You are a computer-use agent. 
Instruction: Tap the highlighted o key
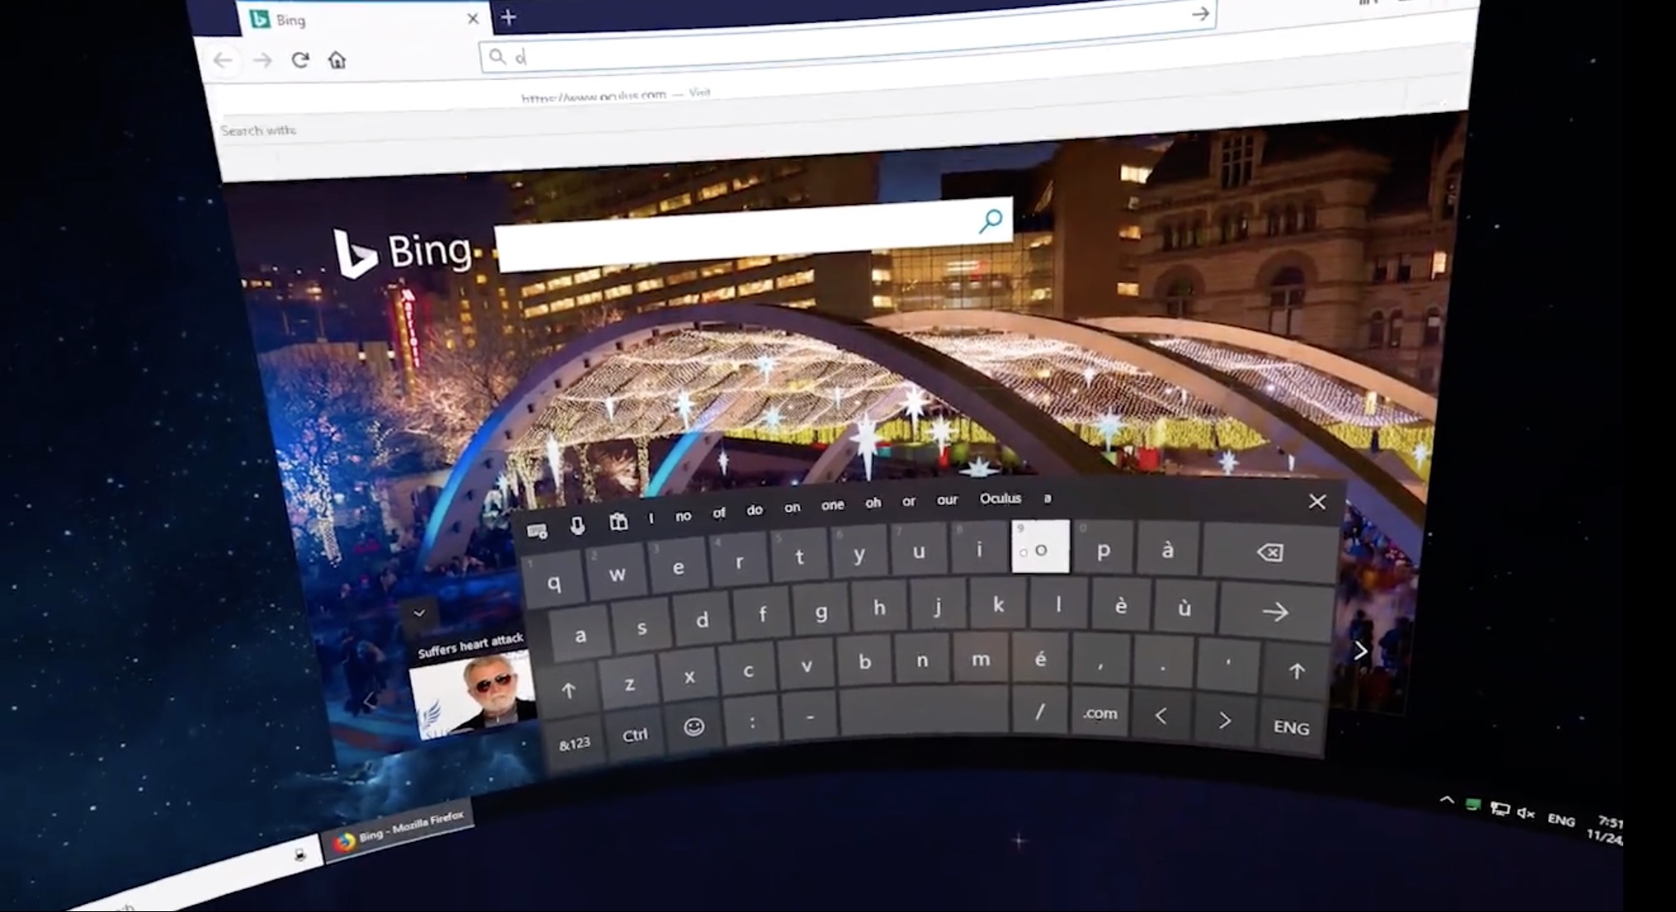(x=1041, y=547)
